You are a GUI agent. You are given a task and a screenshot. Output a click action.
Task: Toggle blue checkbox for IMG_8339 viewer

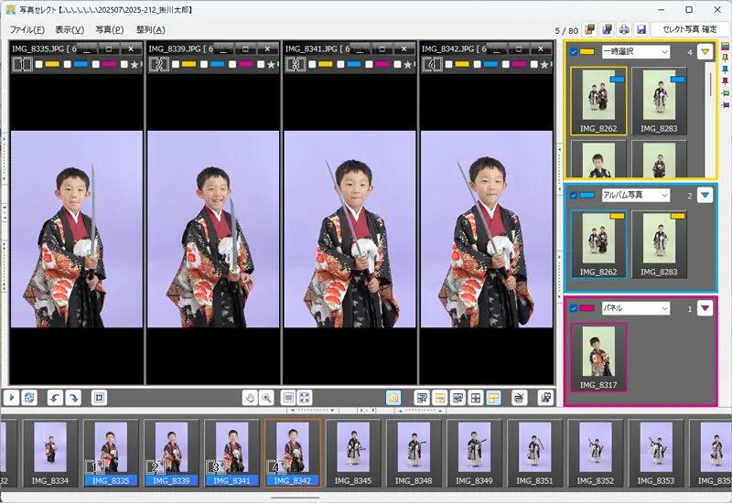(x=204, y=64)
